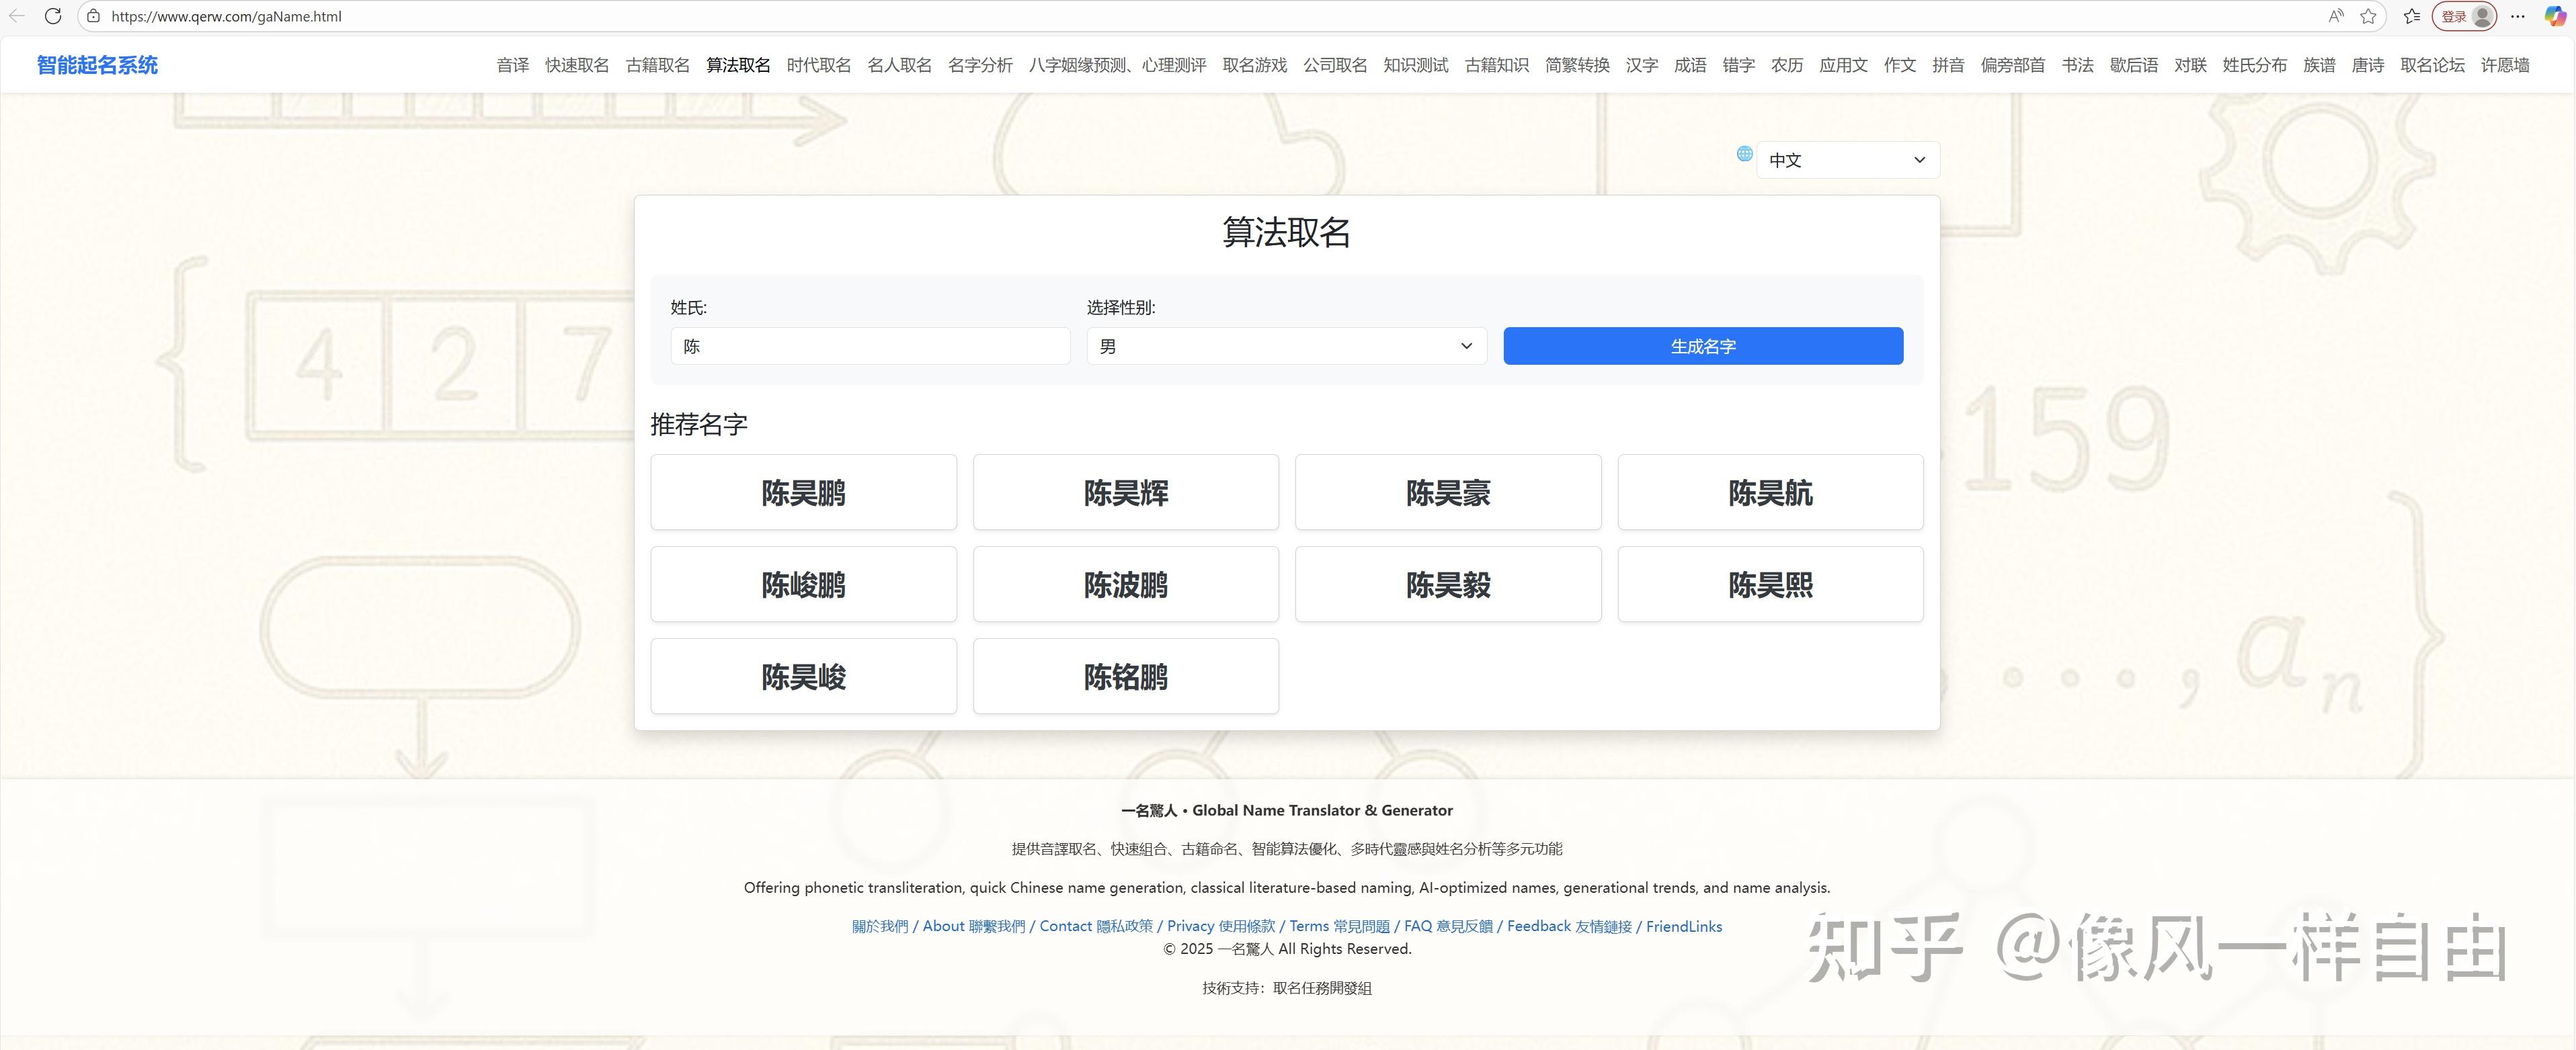Click the 生成名字 button
The image size is (2576, 1050).
tap(1702, 346)
